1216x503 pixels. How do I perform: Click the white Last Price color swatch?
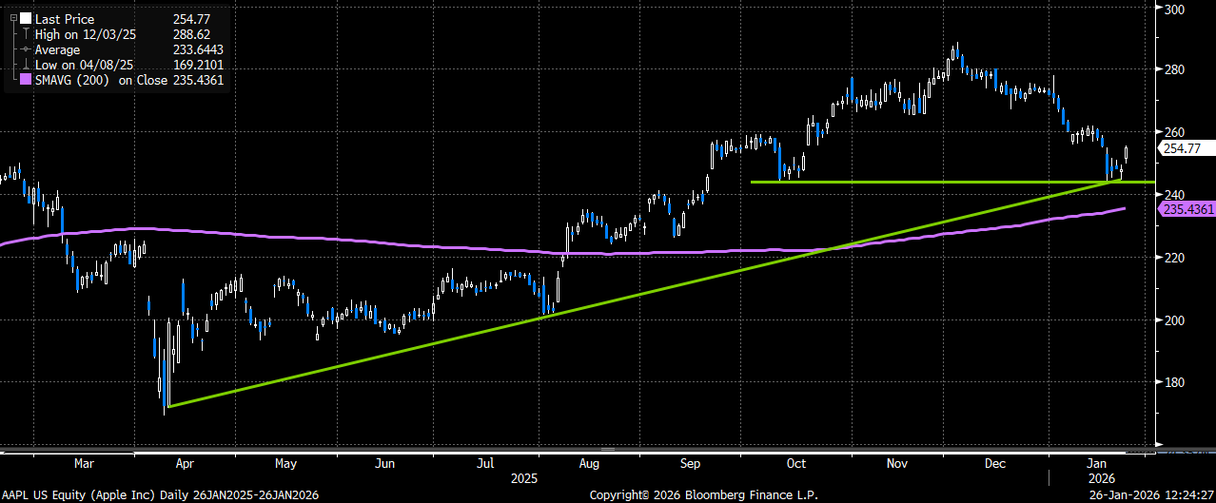click(26, 19)
